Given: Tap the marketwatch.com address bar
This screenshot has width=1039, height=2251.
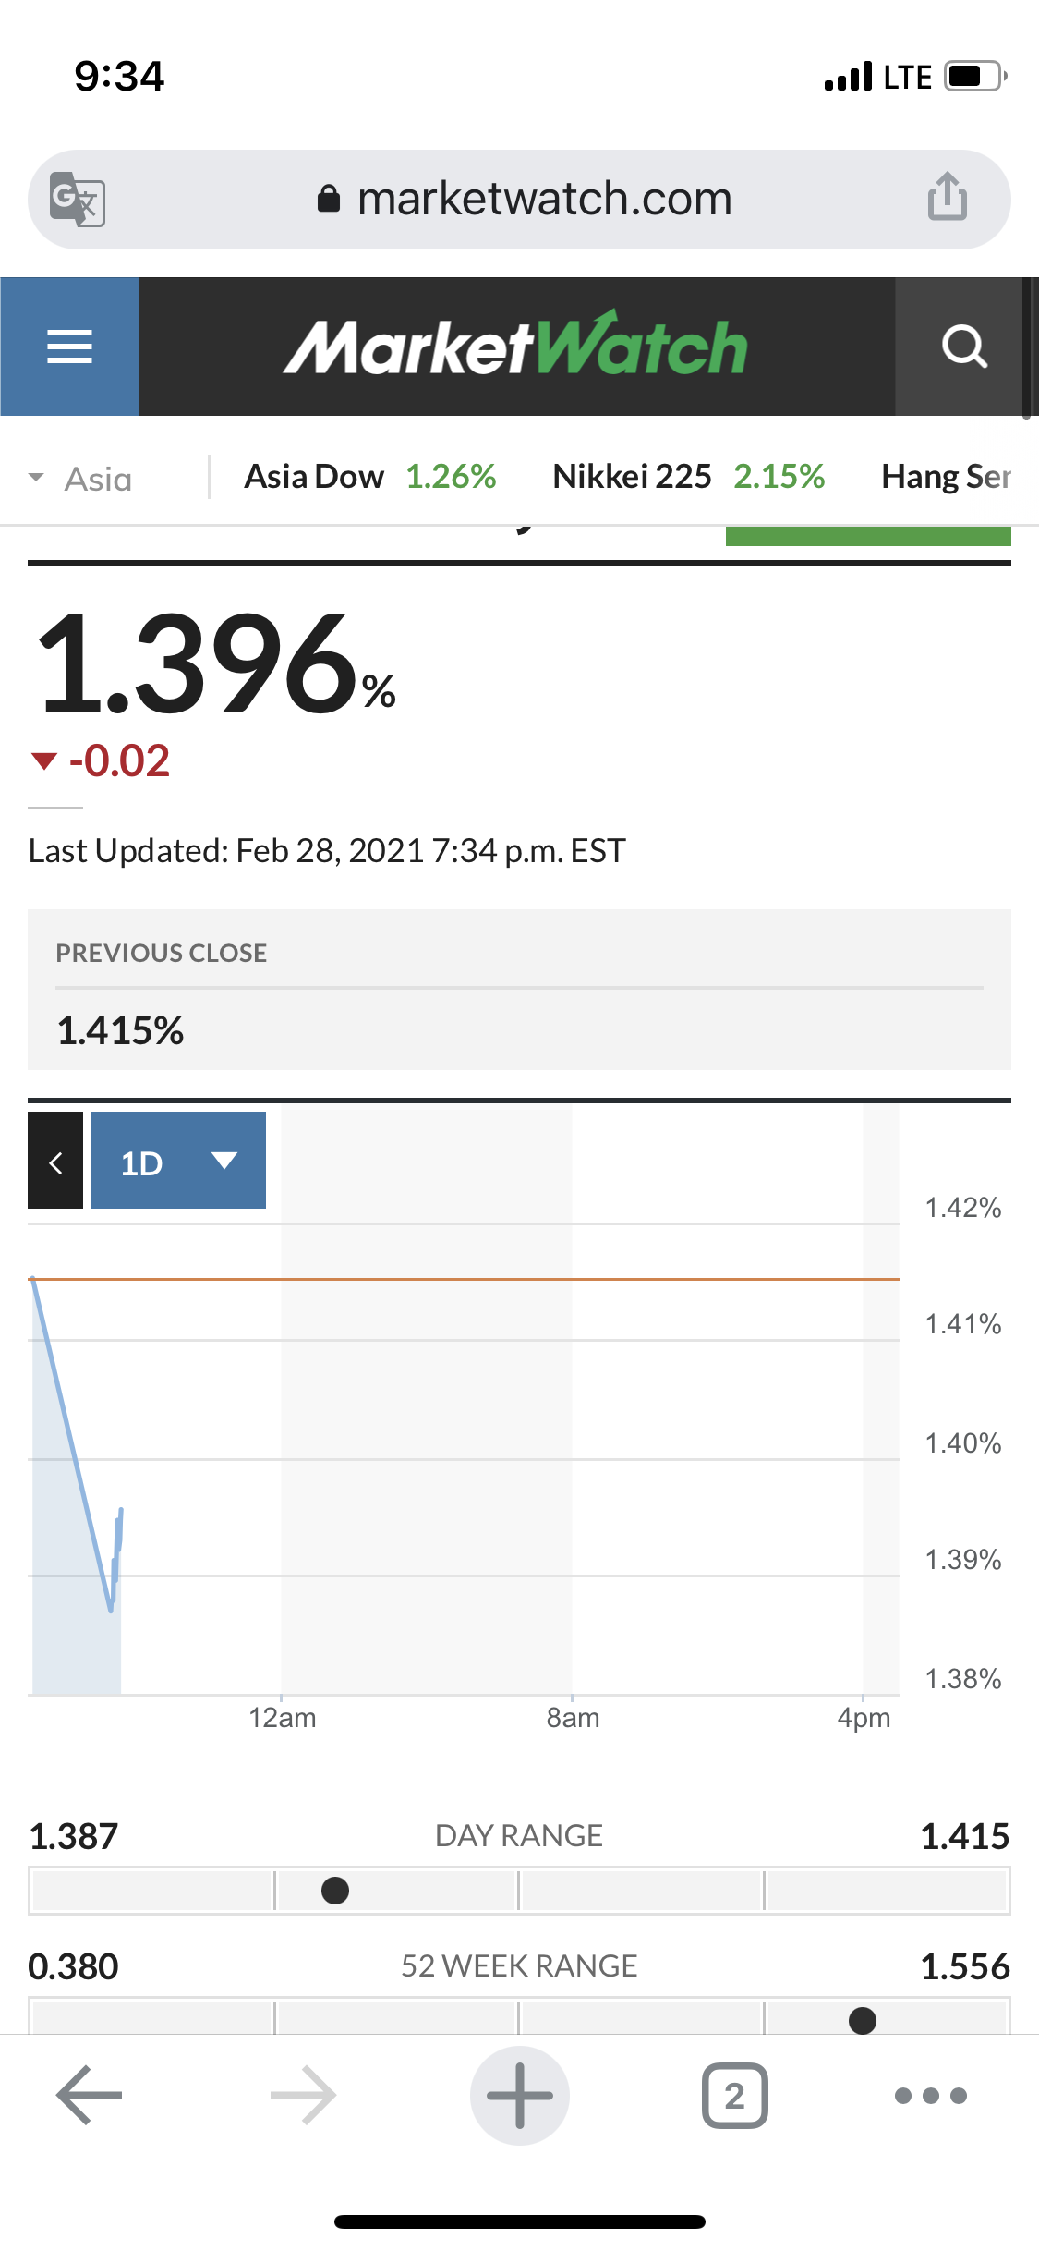Looking at the screenshot, I should click(545, 199).
